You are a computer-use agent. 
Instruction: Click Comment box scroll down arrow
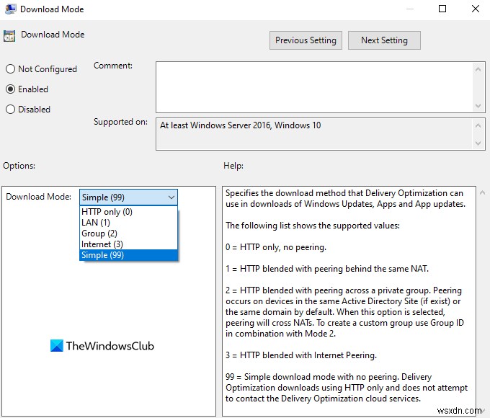pos(478,106)
